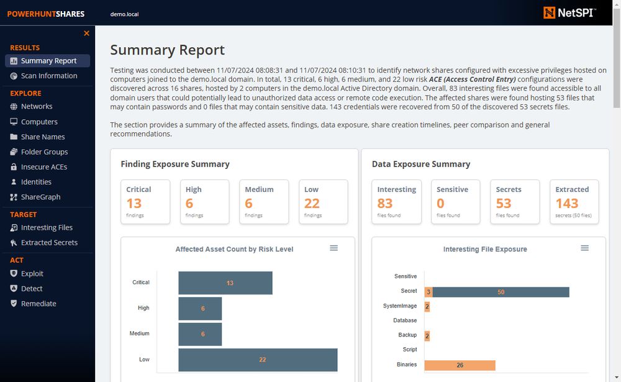621x382 pixels.
Task: Click the TARGET section header
Action: (24, 214)
